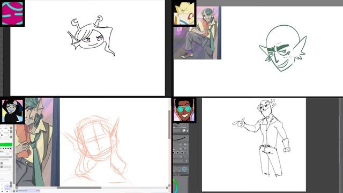The height and width of the screenshot is (193, 343).
Task: Open the pink and teal streamer avatar
Action: pyautogui.click(x=12, y=13)
